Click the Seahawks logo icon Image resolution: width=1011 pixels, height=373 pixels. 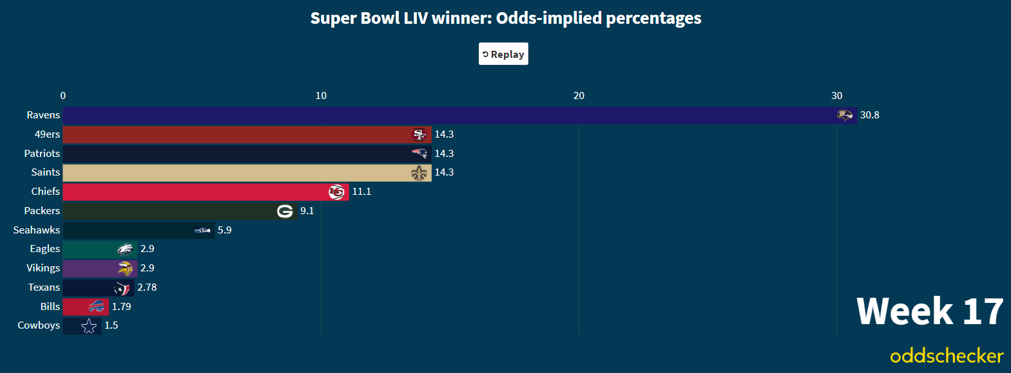coord(202,230)
